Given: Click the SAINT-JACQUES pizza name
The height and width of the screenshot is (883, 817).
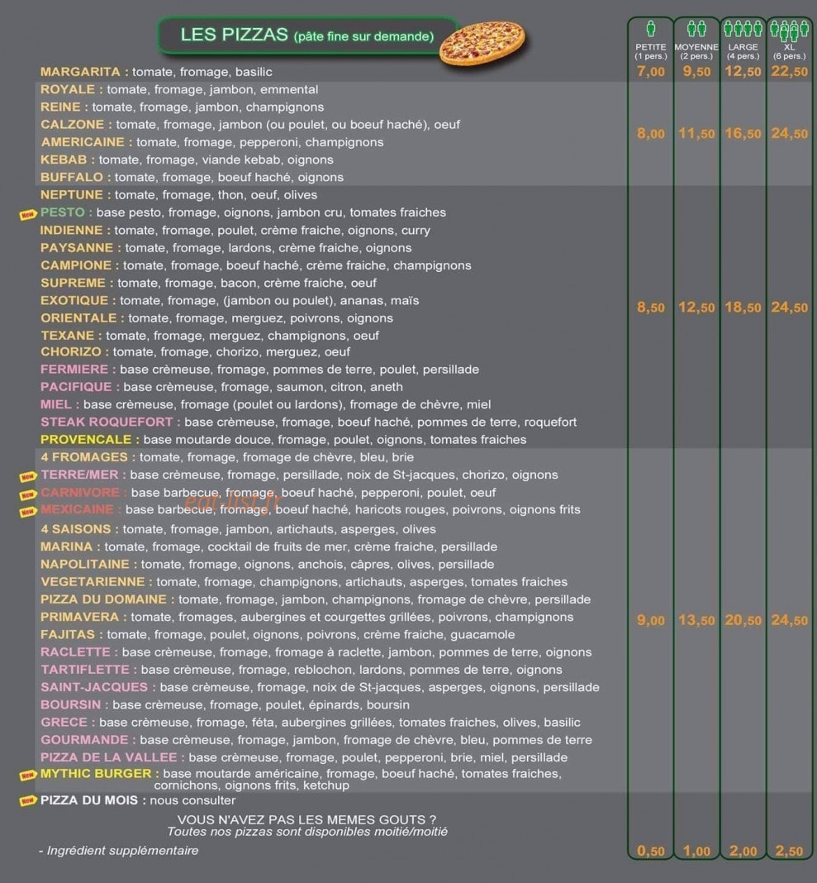Looking at the screenshot, I should (94, 687).
